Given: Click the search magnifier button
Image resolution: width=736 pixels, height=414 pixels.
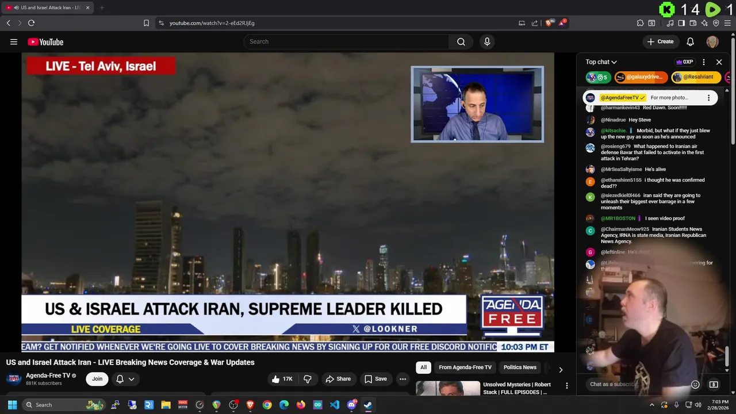Looking at the screenshot, I should coord(461,41).
